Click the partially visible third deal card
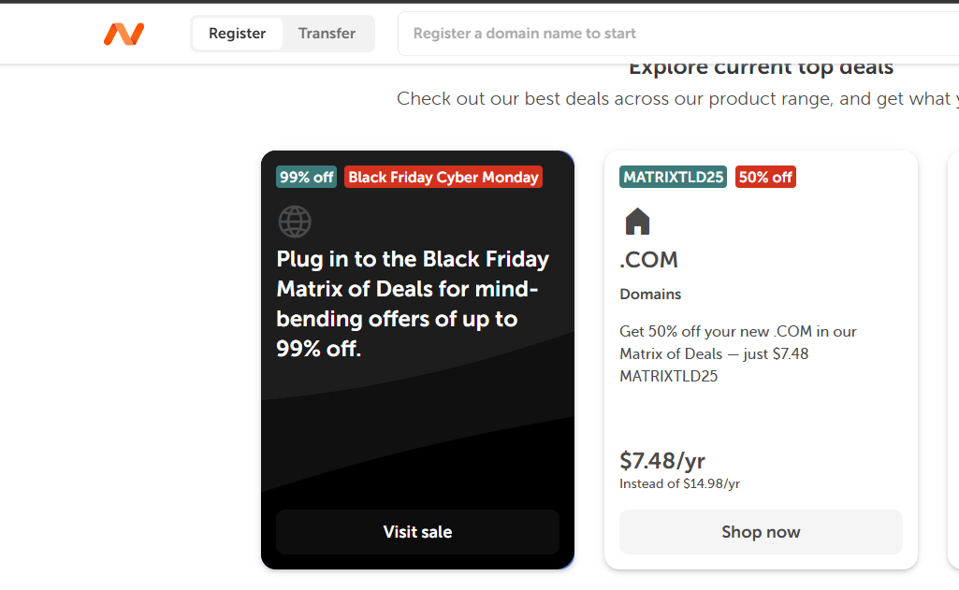 click(x=953, y=360)
